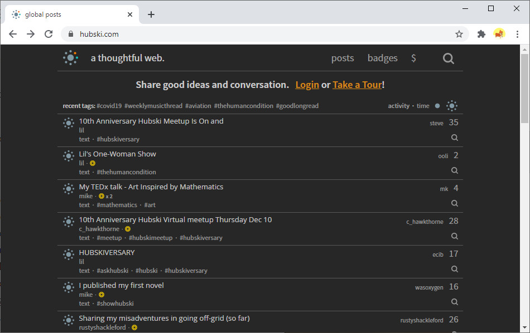Image resolution: width=530 pixels, height=333 pixels.
Task: Click magnifier icon on the wasoxygen 16 row
Action: tap(455, 302)
